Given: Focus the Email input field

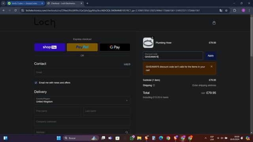Looking at the screenshot, I should pos(82,72).
